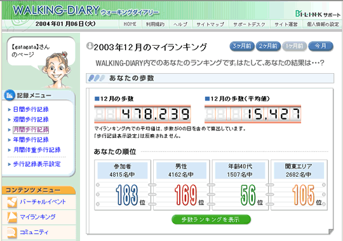Open 月間体重歩行記録 link
This screenshot has width=343, height=241.
tap(37, 149)
